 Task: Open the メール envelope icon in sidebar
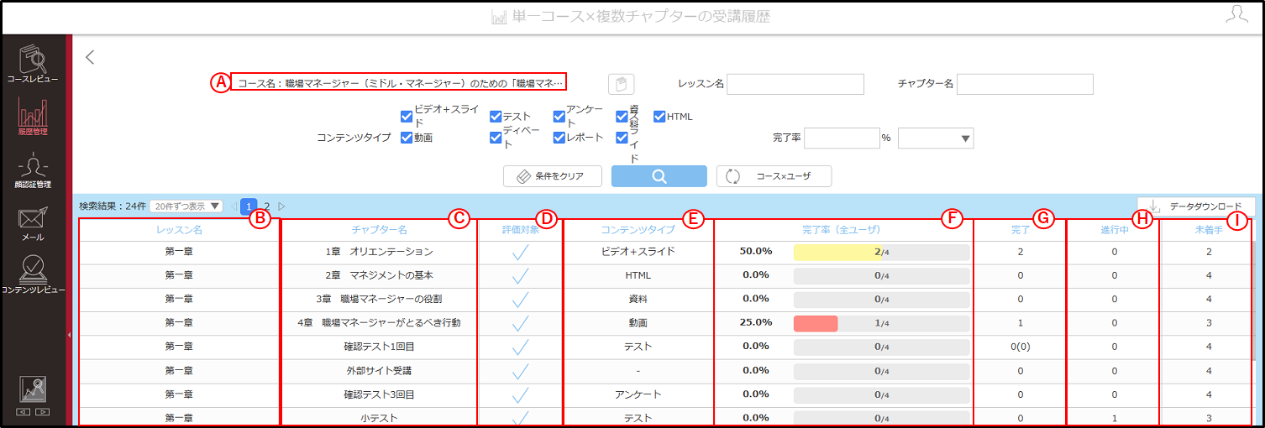pos(32,217)
